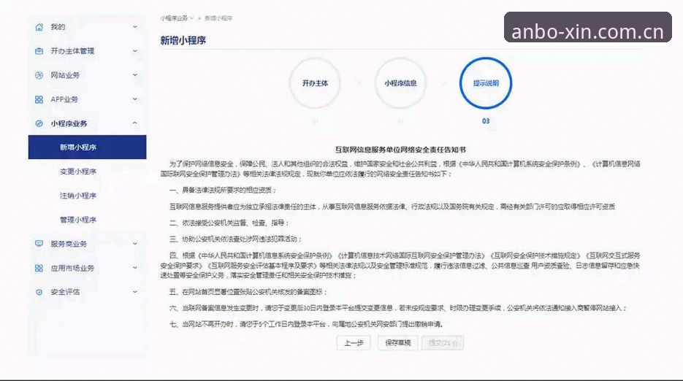Click the 开办主体管理 menu label
Viewport: 683px width, 381px height.
point(72,51)
